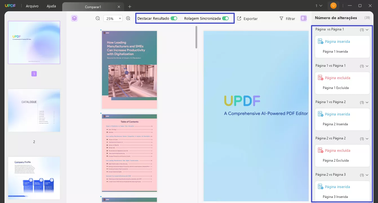Collapse the Página 2 vs Página 2 group

click(367, 139)
